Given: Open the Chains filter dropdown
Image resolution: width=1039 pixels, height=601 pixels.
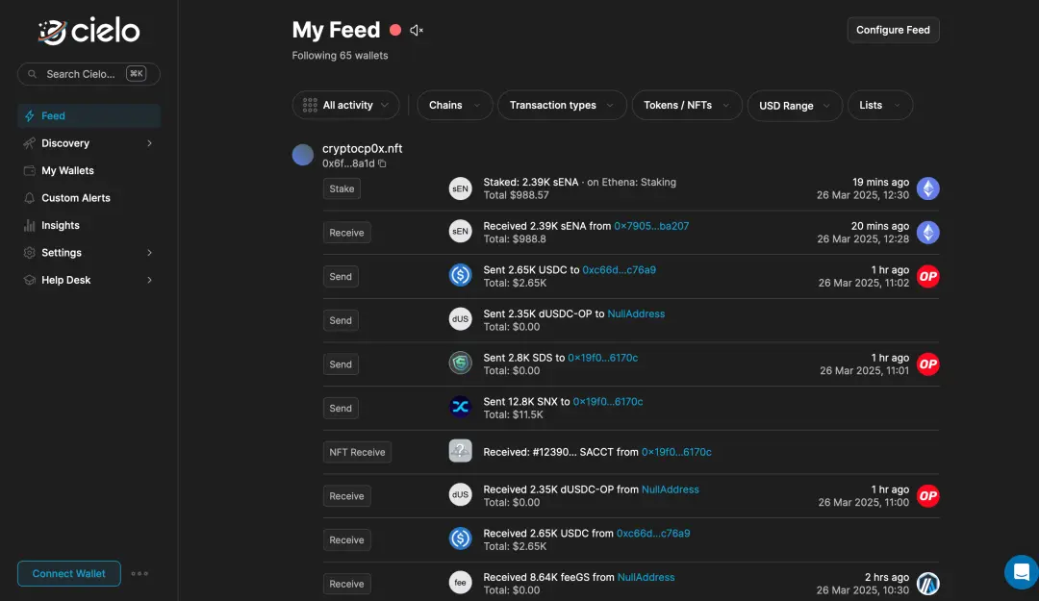Looking at the screenshot, I should 454,106.
